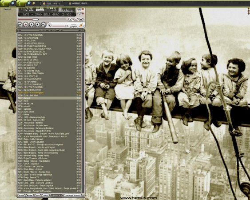Click the Winamp lightning bolt logo
Screen dimensions: 250x200
tap(81, 25)
